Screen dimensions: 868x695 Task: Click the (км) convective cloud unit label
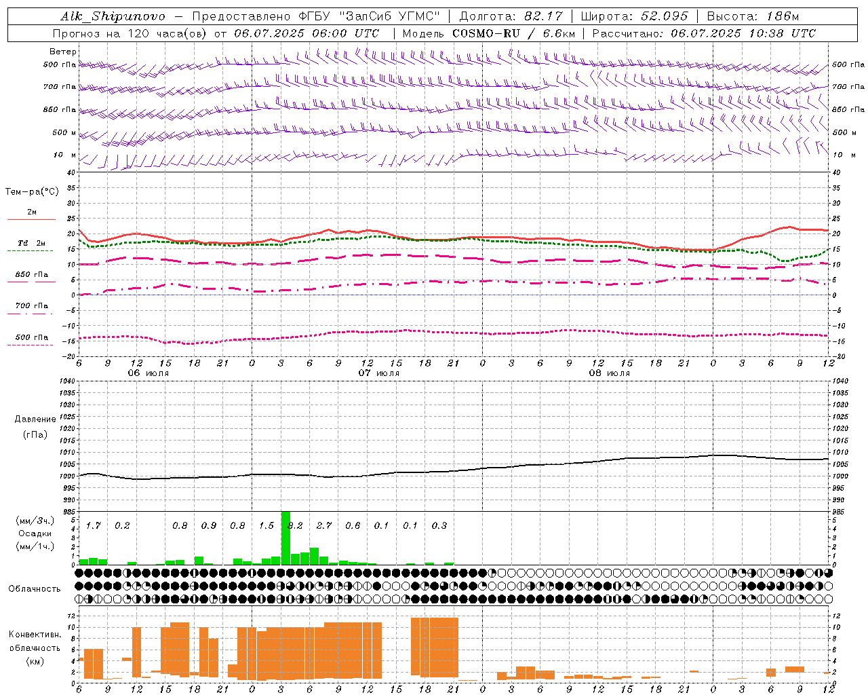coord(35,660)
